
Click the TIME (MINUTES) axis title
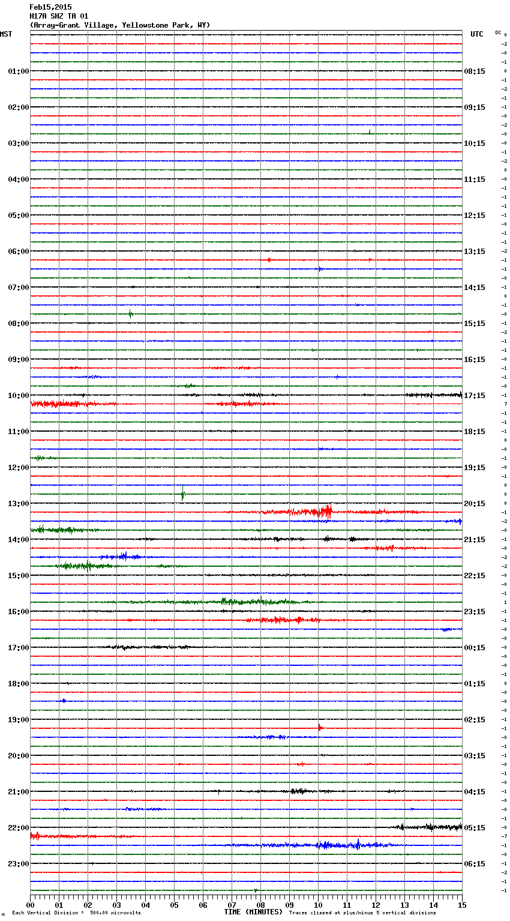[x=253, y=912]
